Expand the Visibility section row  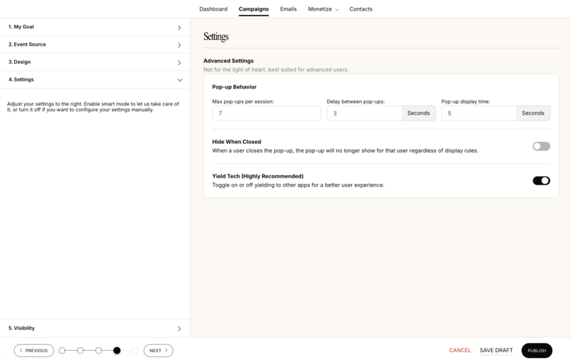coord(95,329)
